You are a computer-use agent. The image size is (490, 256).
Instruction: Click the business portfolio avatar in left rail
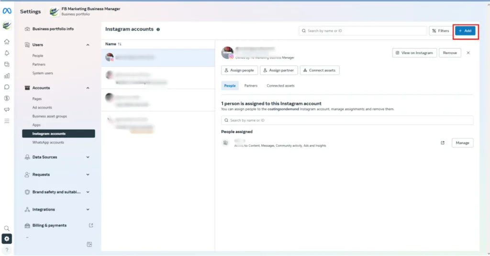[x=7, y=25]
